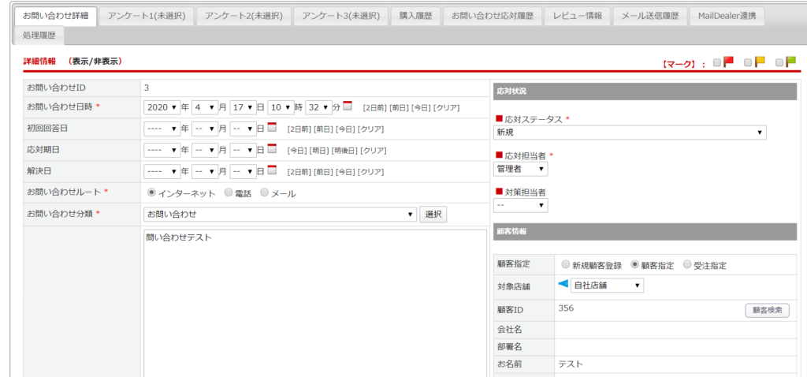Open the 解決日 calendar icon
The image size is (807, 377).
(273, 170)
